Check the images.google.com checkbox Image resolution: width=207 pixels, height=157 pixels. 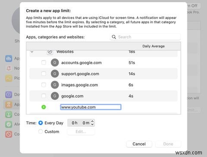[44, 85]
